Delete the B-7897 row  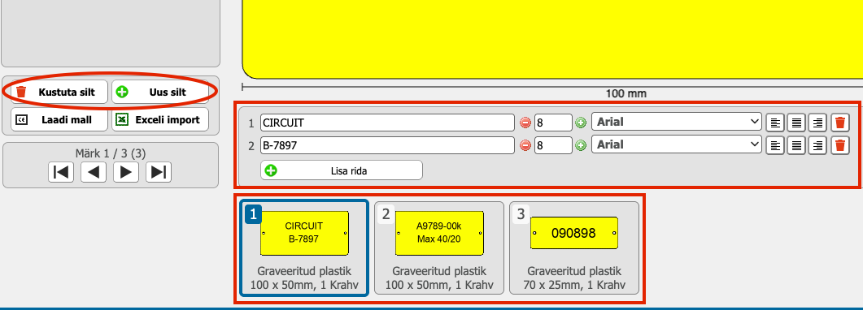coord(840,144)
